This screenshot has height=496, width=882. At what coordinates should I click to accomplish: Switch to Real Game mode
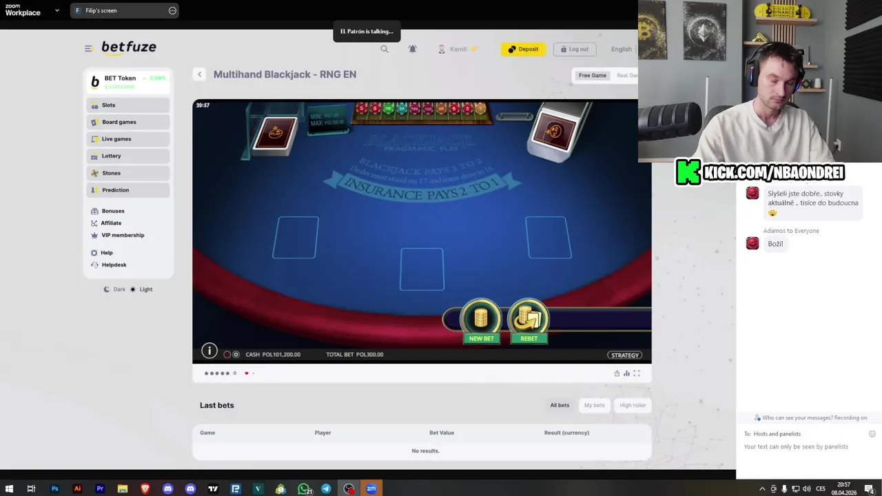[x=626, y=75]
